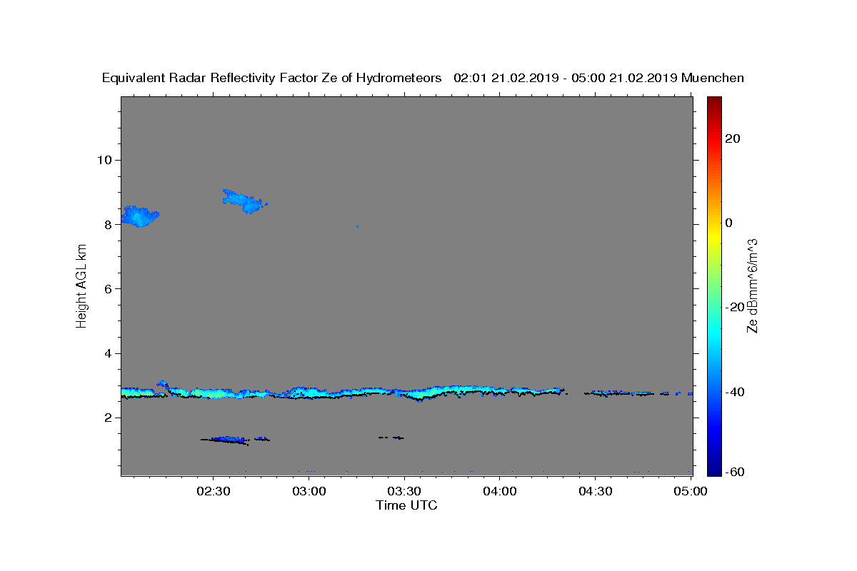This screenshot has height=571, width=857.
Task: Click the 04:00 time tick label
Action: point(500,491)
